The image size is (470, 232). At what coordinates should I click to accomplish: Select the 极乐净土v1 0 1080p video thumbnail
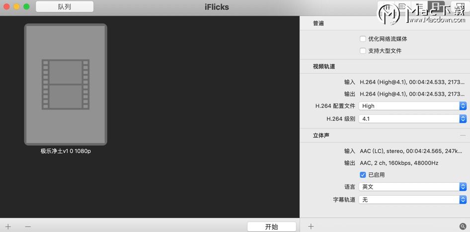(66, 84)
